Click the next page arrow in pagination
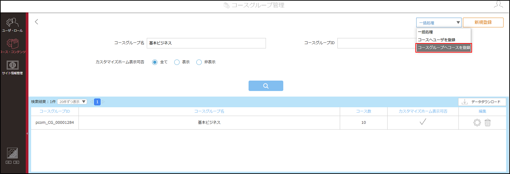 pos(103,102)
